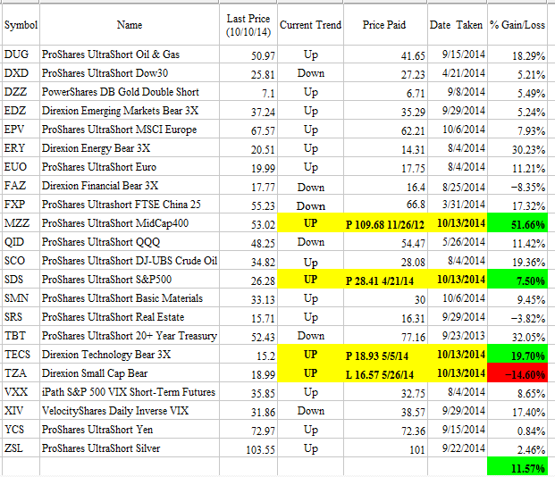The image size is (555, 477).
Task: Click the green 7.50% gain cell
Action: (x=517, y=280)
